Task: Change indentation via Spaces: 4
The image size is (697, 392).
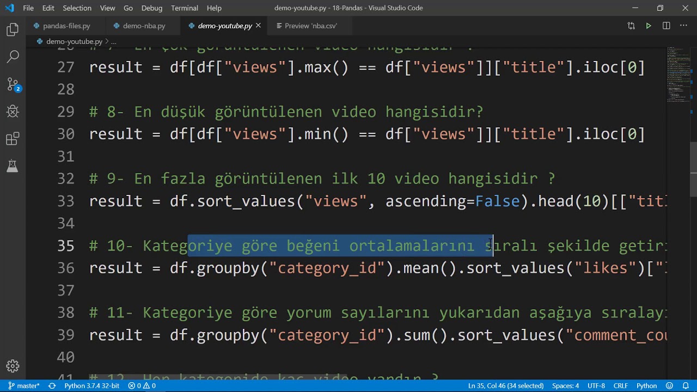Action: click(565, 385)
